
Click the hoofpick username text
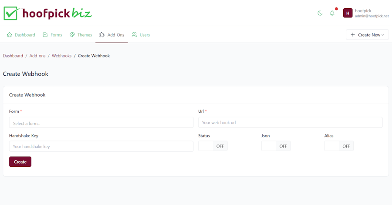[x=363, y=11]
